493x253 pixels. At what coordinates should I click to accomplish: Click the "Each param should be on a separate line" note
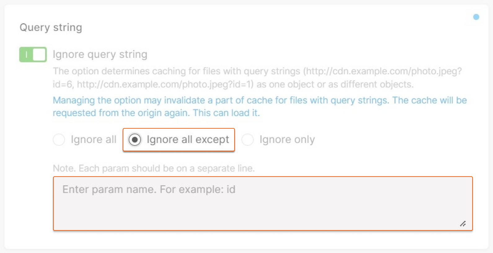(167, 168)
